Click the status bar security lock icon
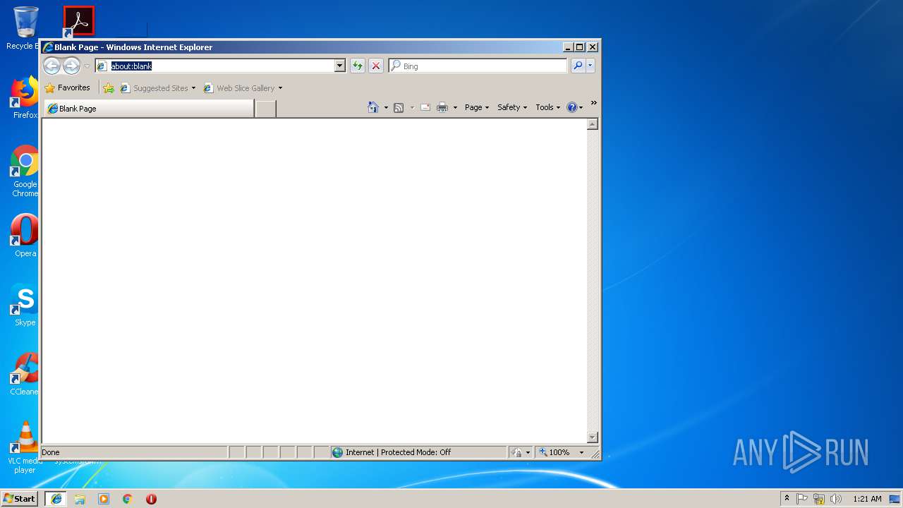903x508 pixels. pos(517,452)
